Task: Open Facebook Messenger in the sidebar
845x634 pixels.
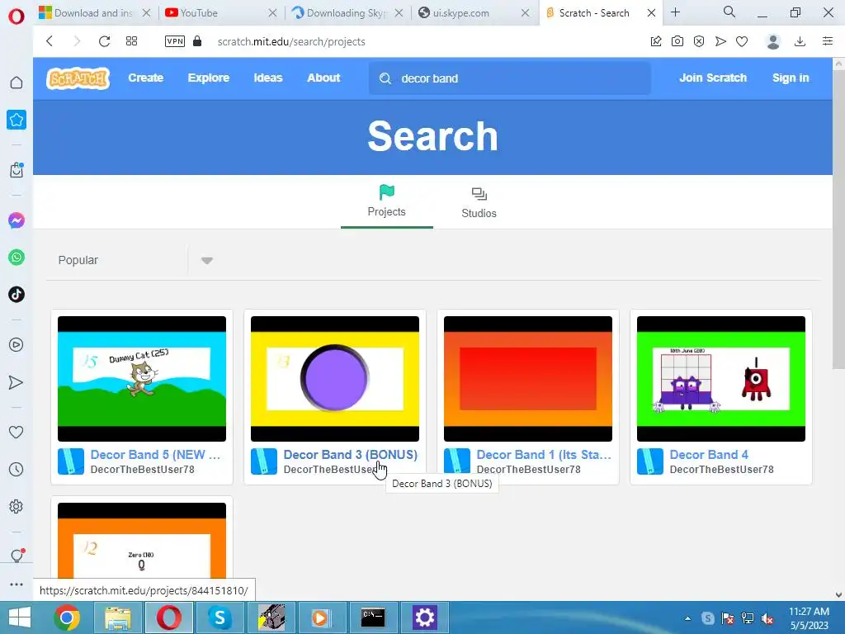Action: pyautogui.click(x=17, y=220)
